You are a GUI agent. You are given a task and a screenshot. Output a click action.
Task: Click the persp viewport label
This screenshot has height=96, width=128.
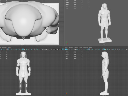click(104, 45)
